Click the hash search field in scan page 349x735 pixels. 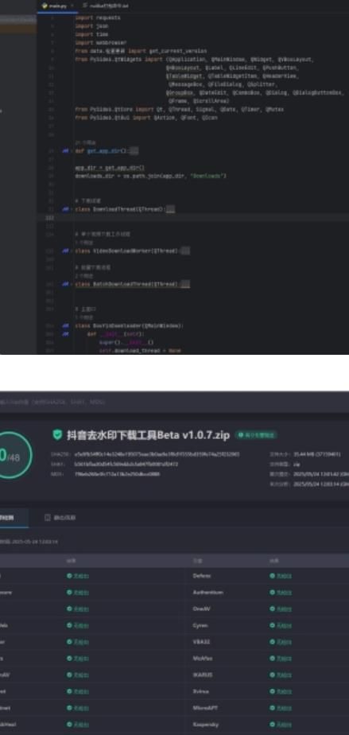point(174,402)
